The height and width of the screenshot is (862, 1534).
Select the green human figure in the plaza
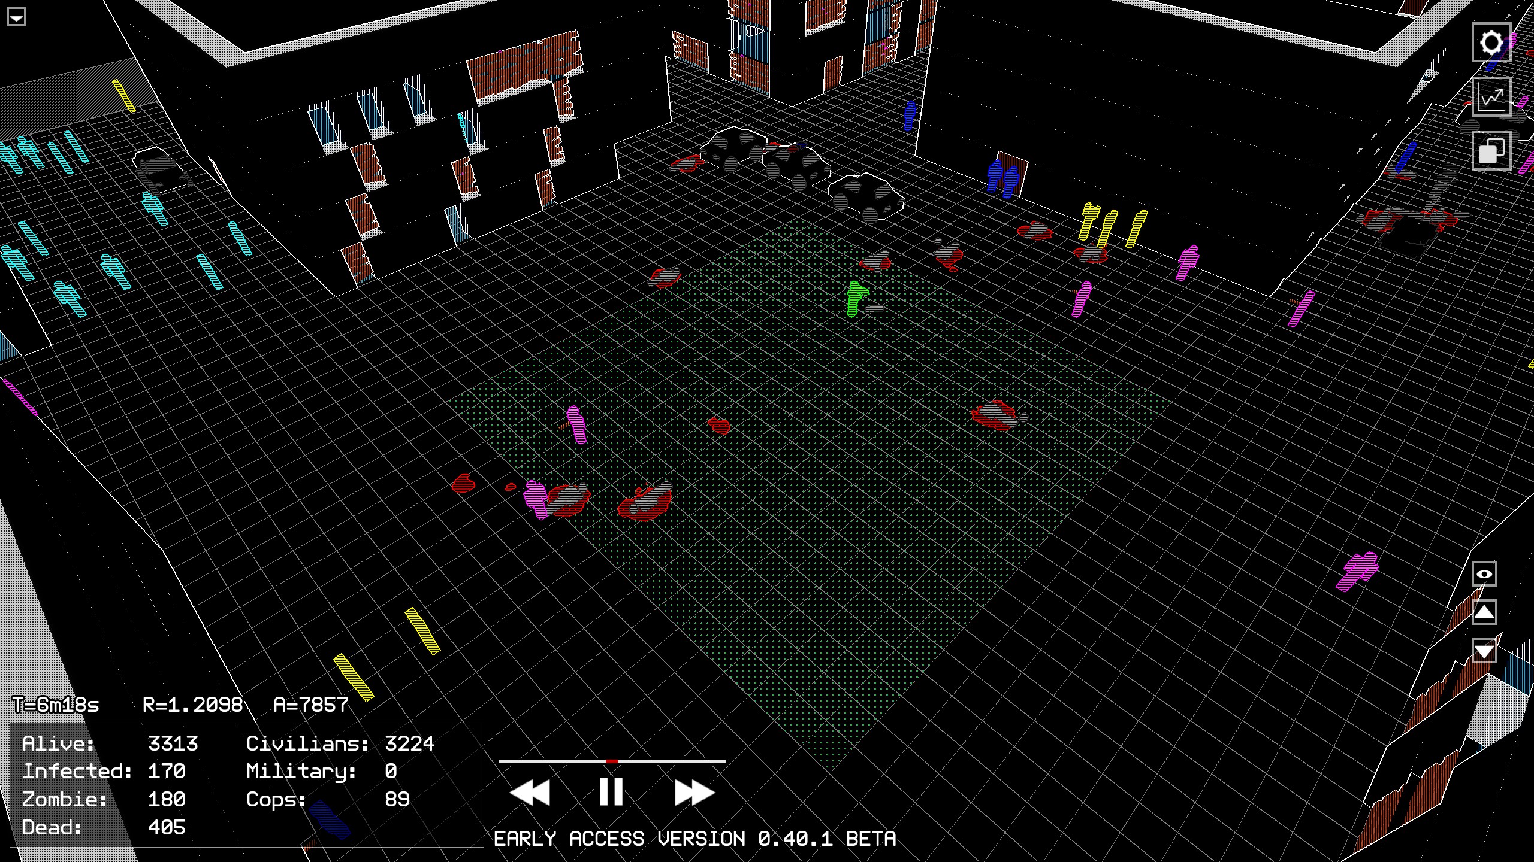pos(856,299)
